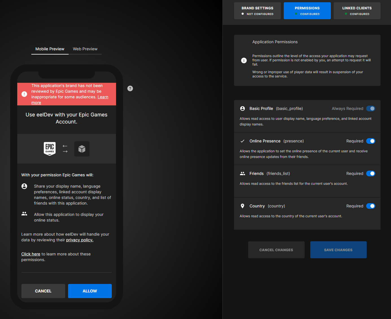Click the Epic Games logo in preview
The image size is (391, 319).
(x=50, y=149)
